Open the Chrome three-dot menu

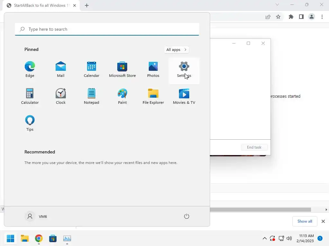pyautogui.click(x=322, y=17)
